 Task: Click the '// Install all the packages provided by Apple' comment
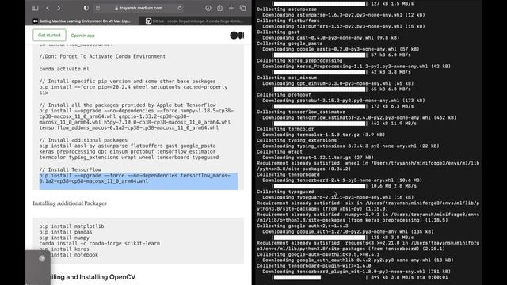128,104
